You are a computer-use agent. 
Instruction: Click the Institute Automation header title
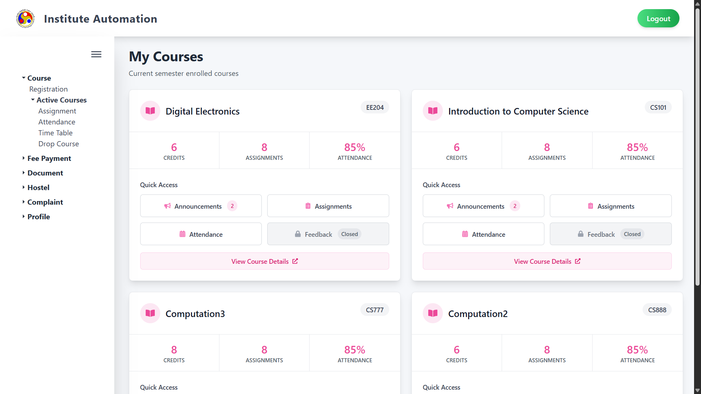coord(100,19)
